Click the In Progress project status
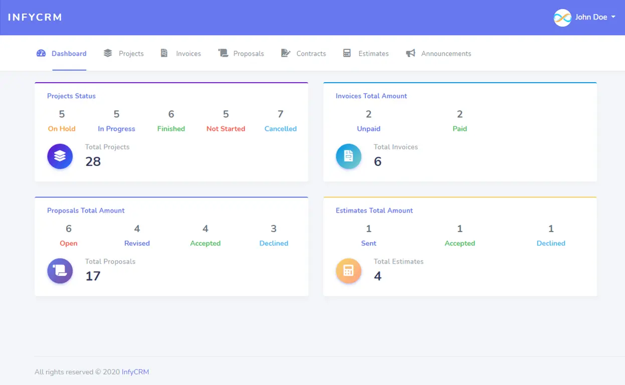625x385 pixels. [x=116, y=129]
